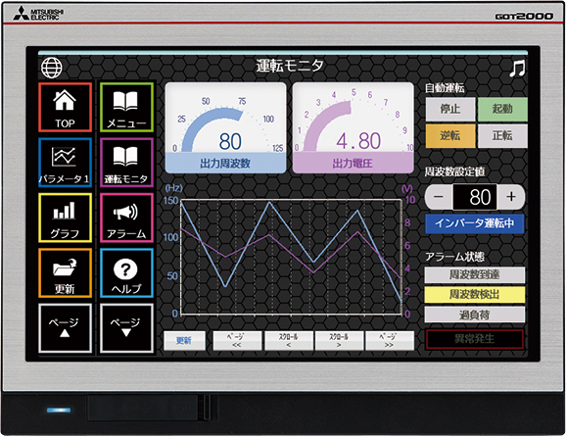
Task: Click the globe language icon
Action: coord(51,68)
